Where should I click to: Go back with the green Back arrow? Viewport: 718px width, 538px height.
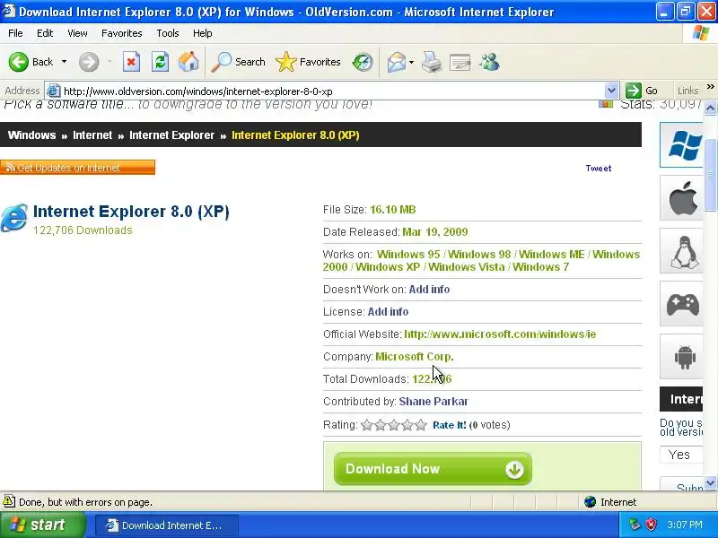[19, 62]
